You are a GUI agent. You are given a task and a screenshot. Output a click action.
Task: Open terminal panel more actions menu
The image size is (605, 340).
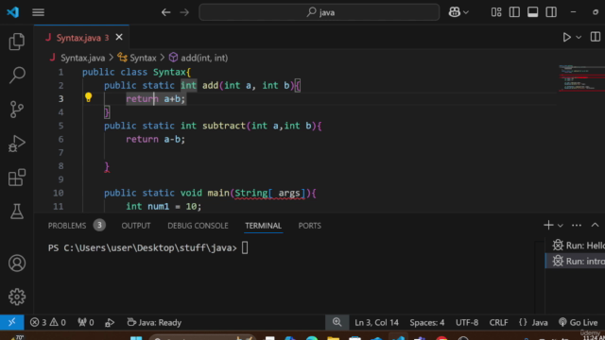tap(577, 225)
